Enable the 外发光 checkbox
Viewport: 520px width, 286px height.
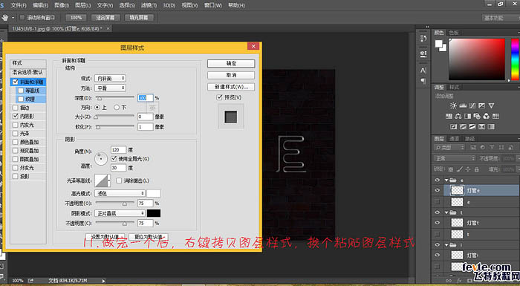[16, 168]
